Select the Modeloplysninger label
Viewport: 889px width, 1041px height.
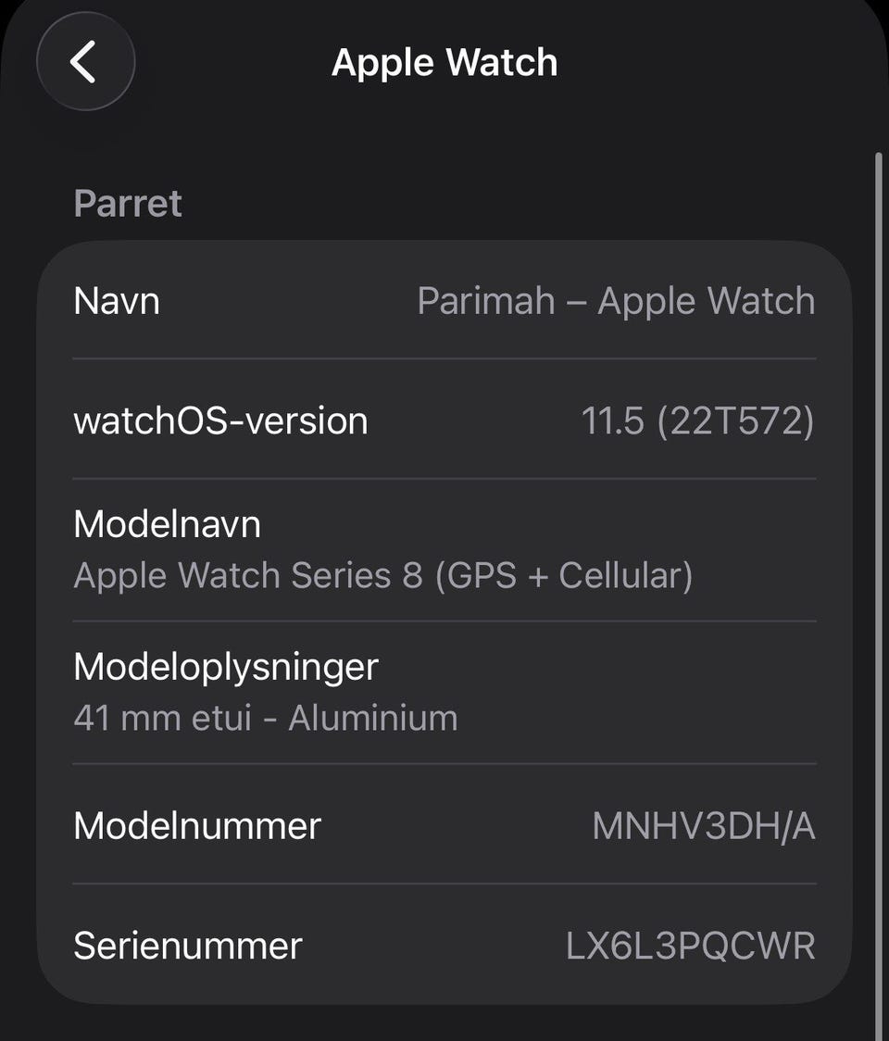point(226,666)
